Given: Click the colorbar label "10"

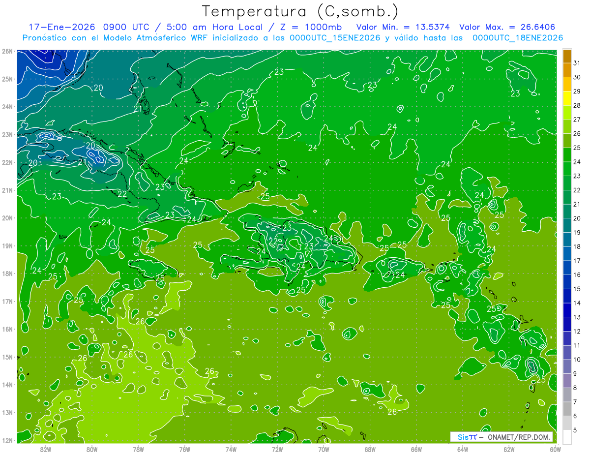Looking at the screenshot, I should click(577, 360).
